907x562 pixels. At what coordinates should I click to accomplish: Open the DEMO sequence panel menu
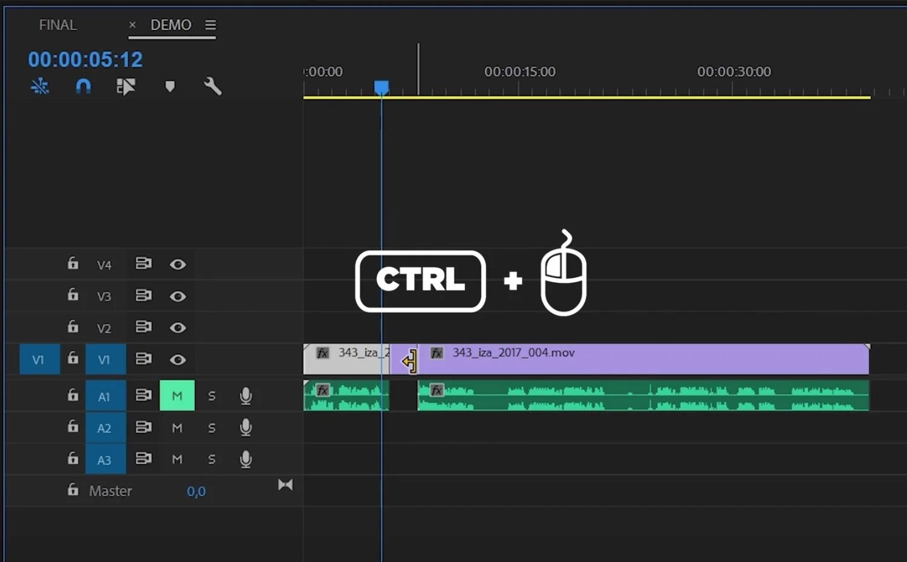(x=210, y=25)
